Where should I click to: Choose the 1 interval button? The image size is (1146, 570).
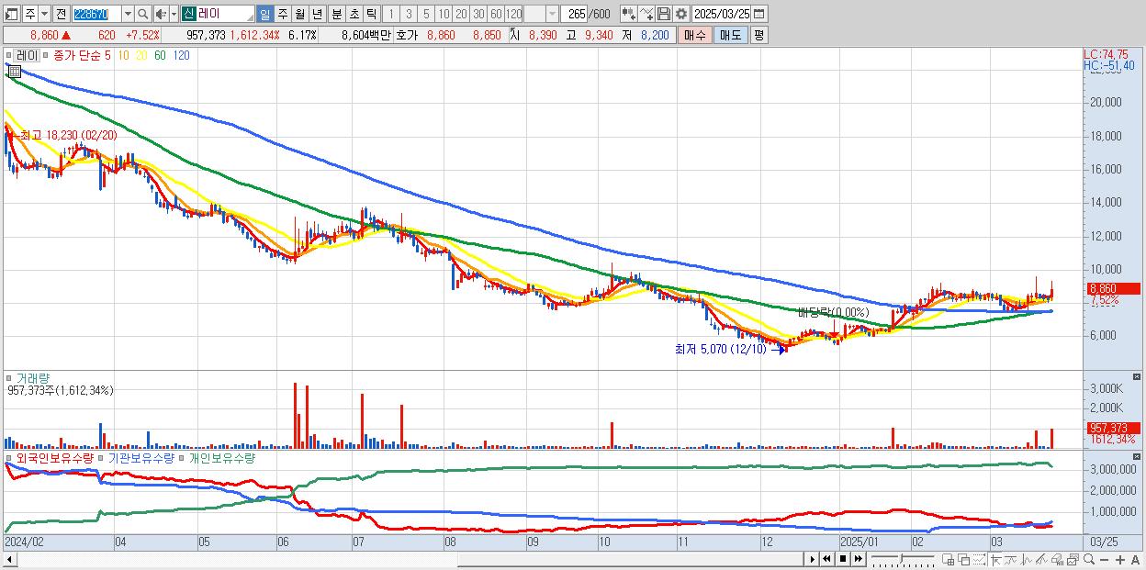(x=391, y=14)
